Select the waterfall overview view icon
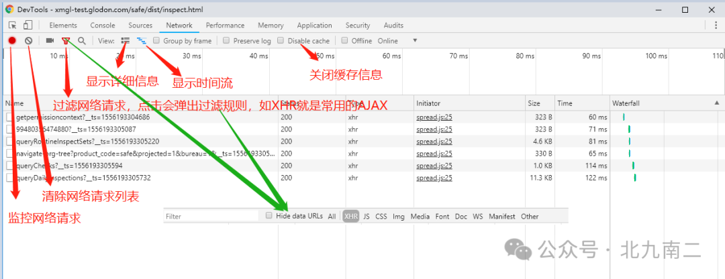 click(x=141, y=41)
